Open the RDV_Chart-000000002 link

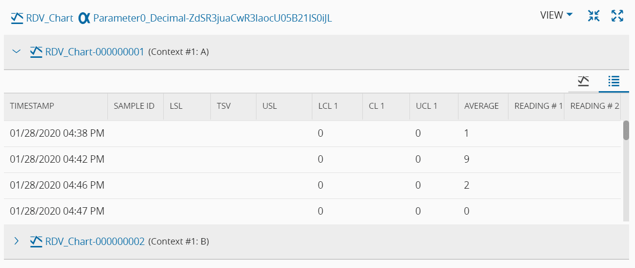(x=95, y=242)
